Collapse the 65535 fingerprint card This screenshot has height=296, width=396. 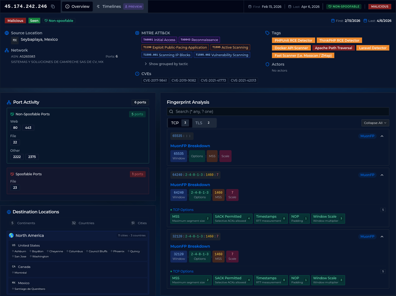point(382,136)
